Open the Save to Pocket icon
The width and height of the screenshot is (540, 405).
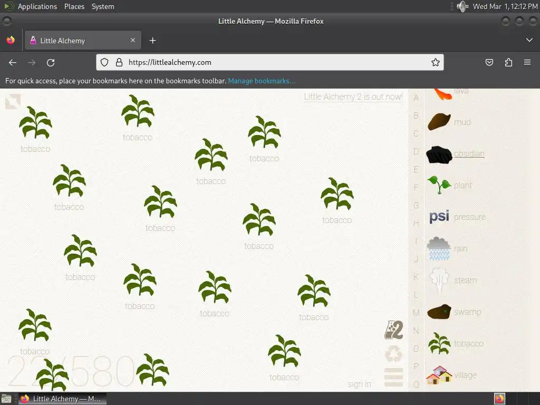[x=489, y=62]
